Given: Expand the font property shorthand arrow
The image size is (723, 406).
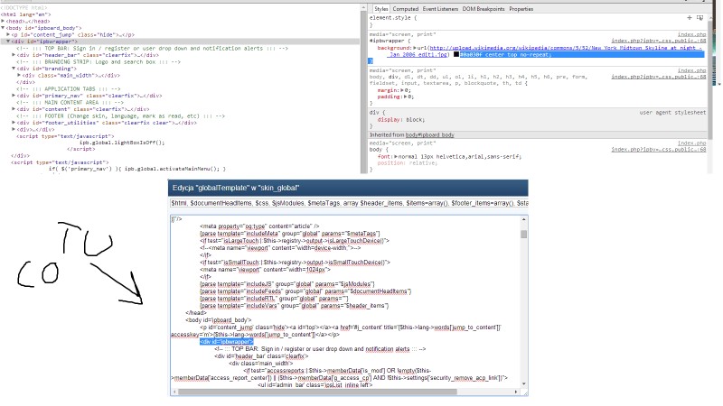Looking at the screenshot, I should (x=394, y=157).
